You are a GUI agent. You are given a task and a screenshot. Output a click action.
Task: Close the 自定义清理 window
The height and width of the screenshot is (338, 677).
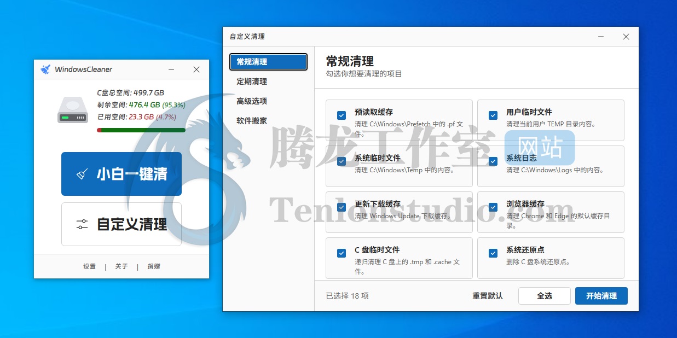[x=626, y=37]
